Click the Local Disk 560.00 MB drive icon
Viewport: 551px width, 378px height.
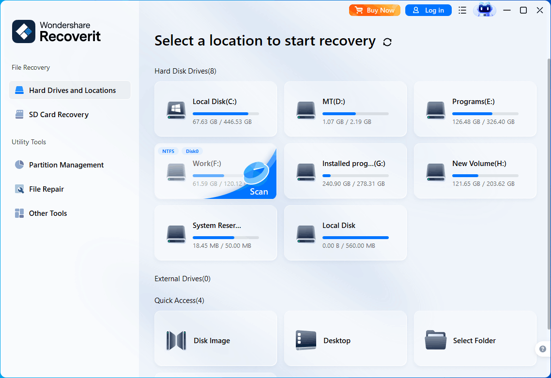tap(306, 234)
